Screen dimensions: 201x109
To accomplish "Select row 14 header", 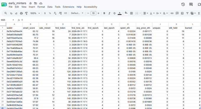I will coord(2,71).
